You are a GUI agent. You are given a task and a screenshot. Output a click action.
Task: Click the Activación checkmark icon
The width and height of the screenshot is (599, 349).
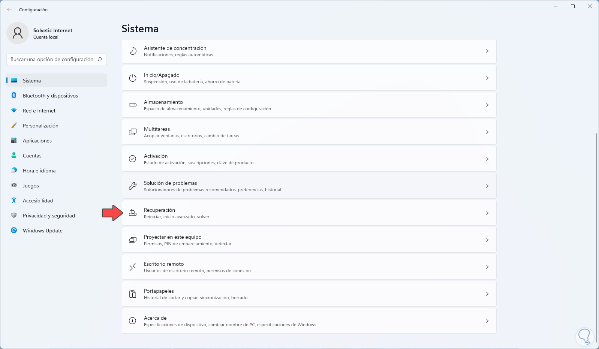(x=133, y=159)
